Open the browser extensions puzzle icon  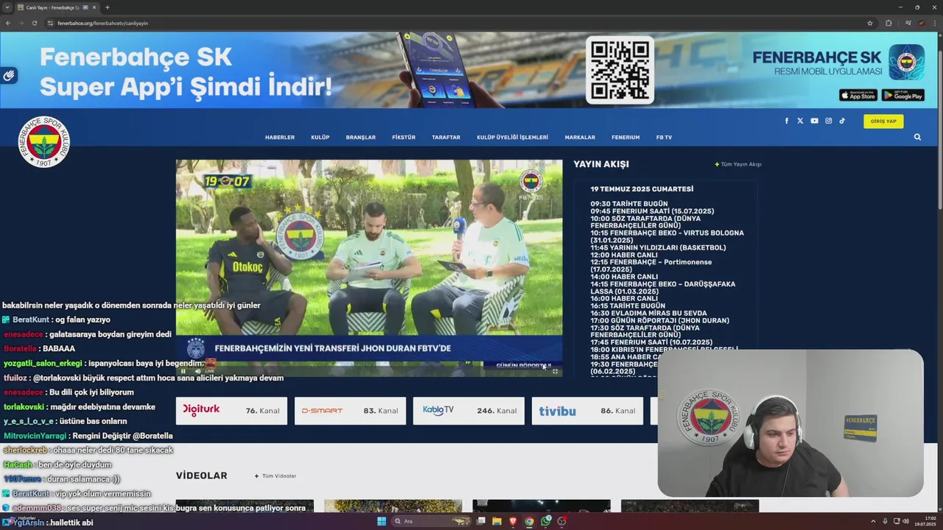tap(888, 23)
